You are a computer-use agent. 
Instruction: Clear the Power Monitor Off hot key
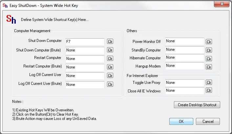point(209,42)
